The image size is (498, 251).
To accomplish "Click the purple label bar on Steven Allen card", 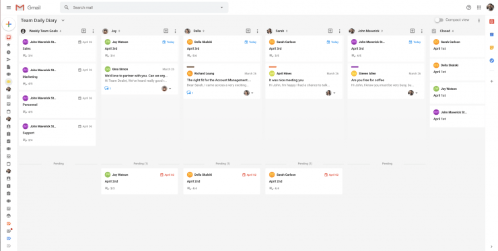I will pyautogui.click(x=355, y=67).
